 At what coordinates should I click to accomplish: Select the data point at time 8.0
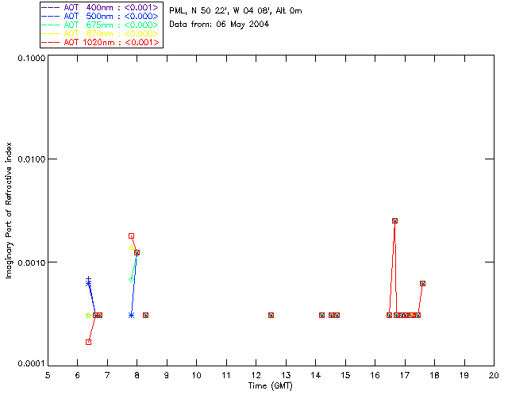click(137, 252)
